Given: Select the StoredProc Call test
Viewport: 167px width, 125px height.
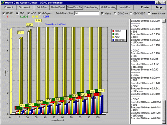Looking at the screenshot, I should pos(75,7).
